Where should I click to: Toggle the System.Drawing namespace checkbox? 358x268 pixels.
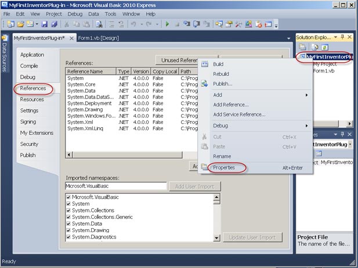pyautogui.click(x=69, y=230)
